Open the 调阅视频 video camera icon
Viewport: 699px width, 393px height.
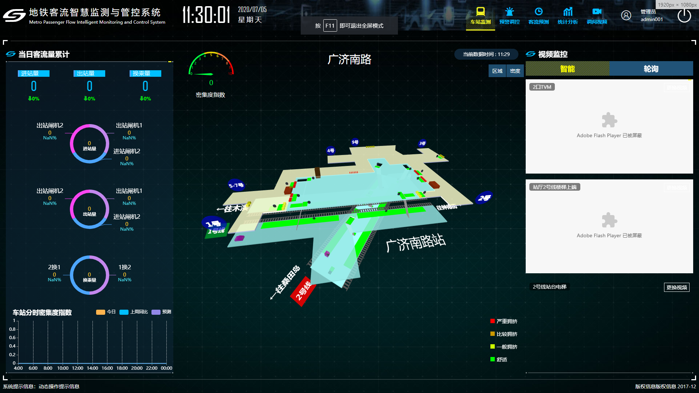[597, 12]
